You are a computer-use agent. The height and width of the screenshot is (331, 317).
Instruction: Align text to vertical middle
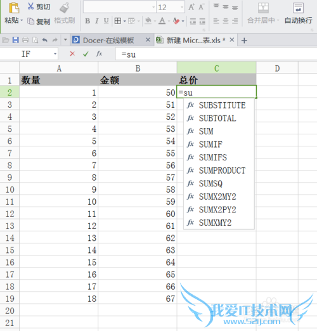226,7
